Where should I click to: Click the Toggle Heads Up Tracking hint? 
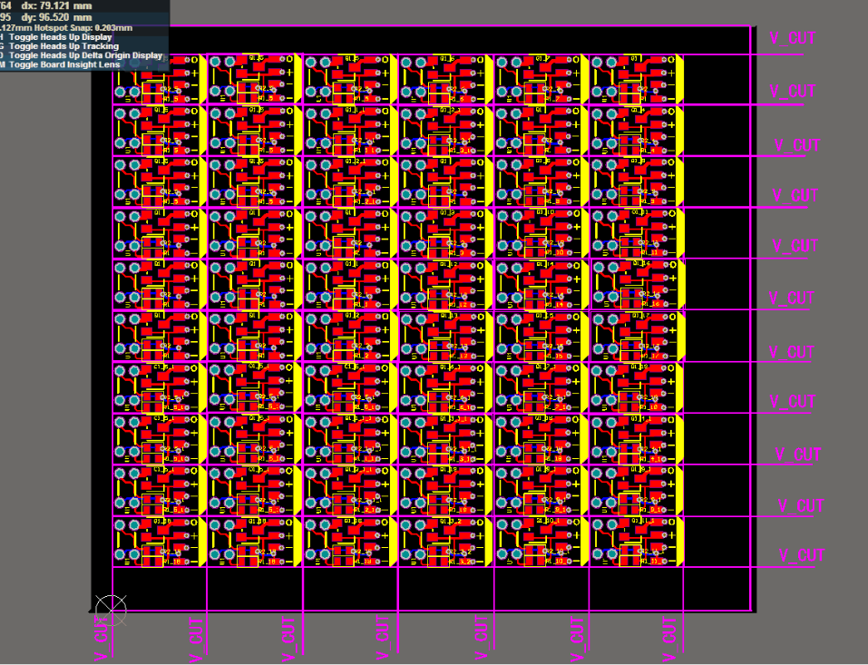point(63,46)
